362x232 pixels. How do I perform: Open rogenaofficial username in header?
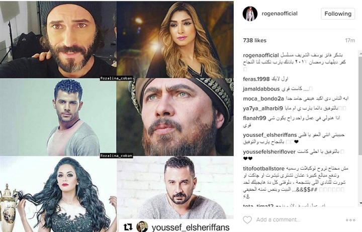click(280, 14)
